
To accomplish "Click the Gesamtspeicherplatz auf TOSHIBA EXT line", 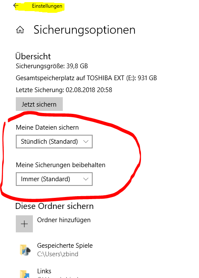I will pyautogui.click(x=86, y=78).
